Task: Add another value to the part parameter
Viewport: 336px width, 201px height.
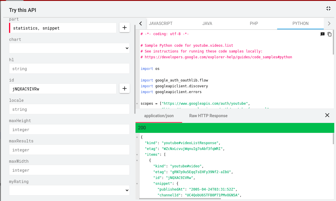Action: [124, 28]
